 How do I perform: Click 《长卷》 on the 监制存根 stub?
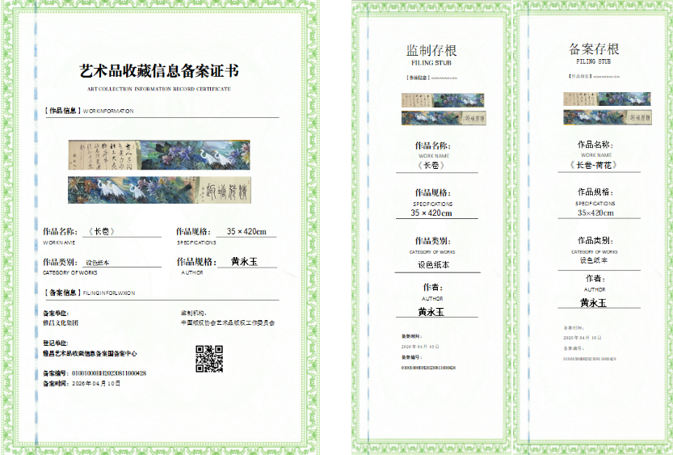431,165
